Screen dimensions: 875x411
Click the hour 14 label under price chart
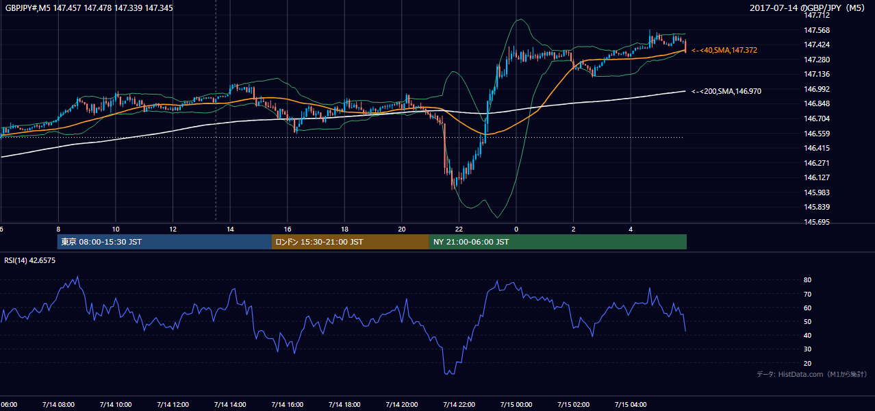point(230,229)
